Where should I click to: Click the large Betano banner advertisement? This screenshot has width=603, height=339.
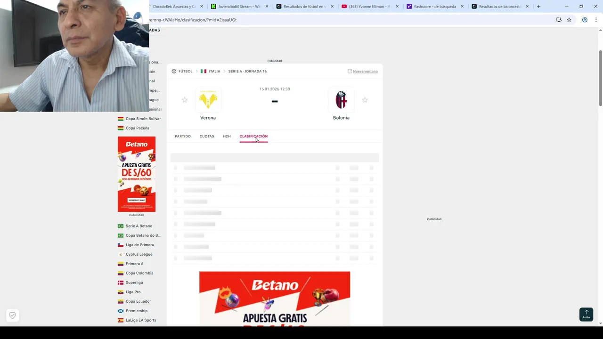[275, 299]
